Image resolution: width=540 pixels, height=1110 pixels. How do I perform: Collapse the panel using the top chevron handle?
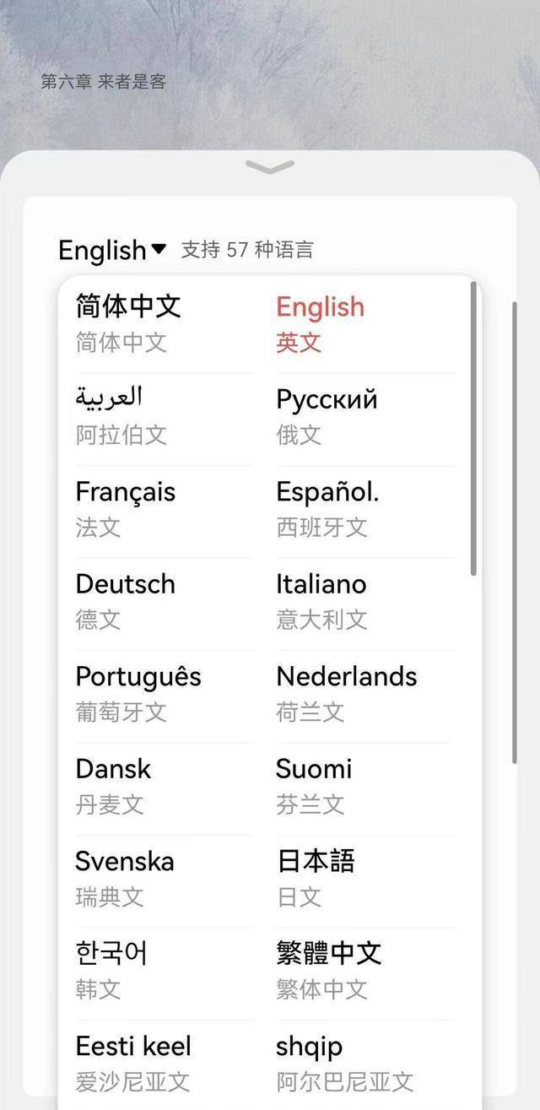coord(270,167)
